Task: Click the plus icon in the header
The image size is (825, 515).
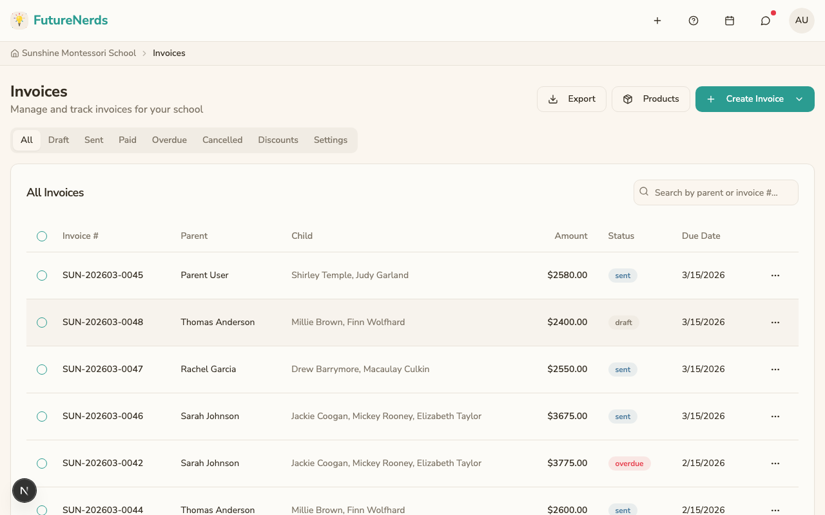Action: tap(657, 20)
